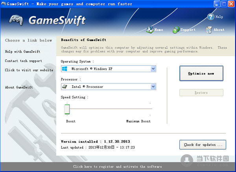
Task: Expand the Operating System dropdown arrow
Action: [153, 69]
